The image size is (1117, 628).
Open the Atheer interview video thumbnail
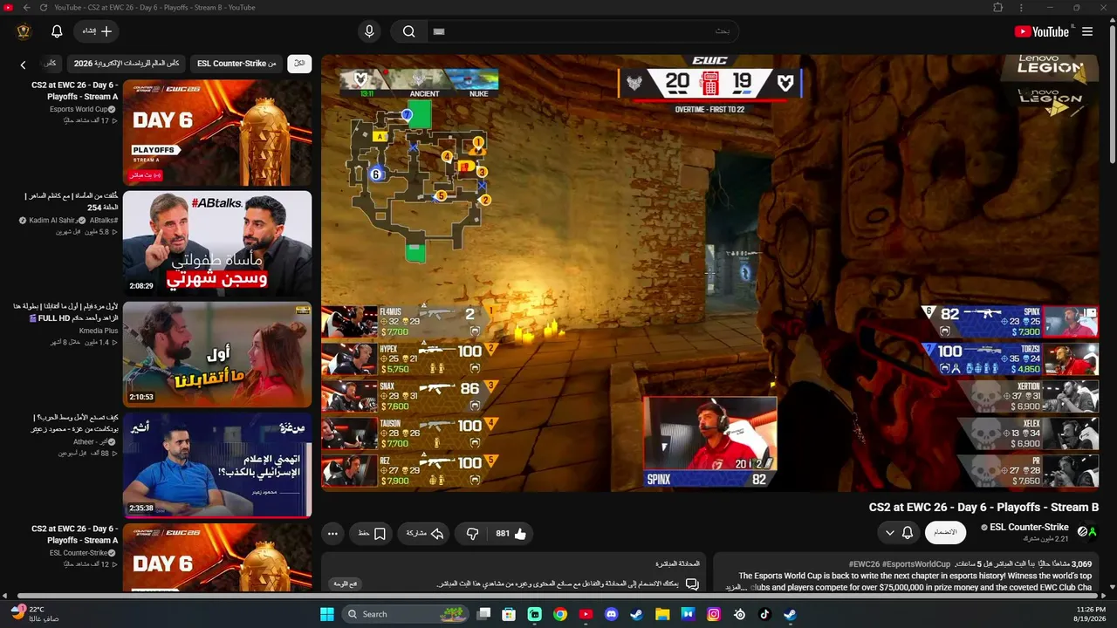217,465
